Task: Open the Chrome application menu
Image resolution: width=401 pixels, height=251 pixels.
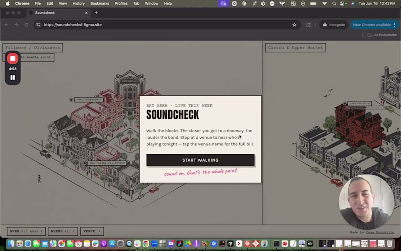Action: [22, 4]
